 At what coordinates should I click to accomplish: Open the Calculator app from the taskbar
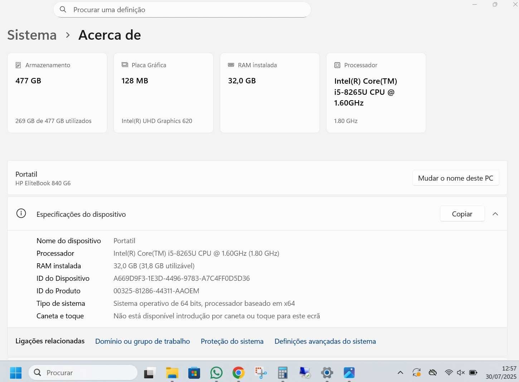(283, 373)
